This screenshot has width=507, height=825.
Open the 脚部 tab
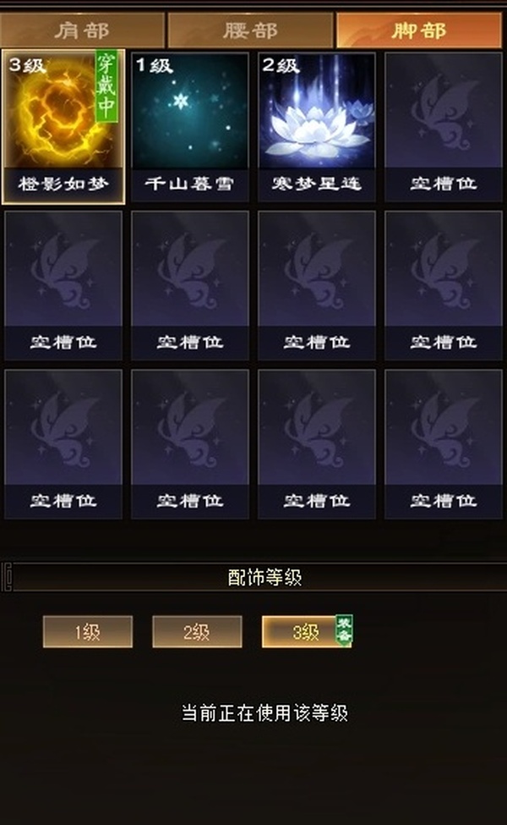(x=419, y=30)
